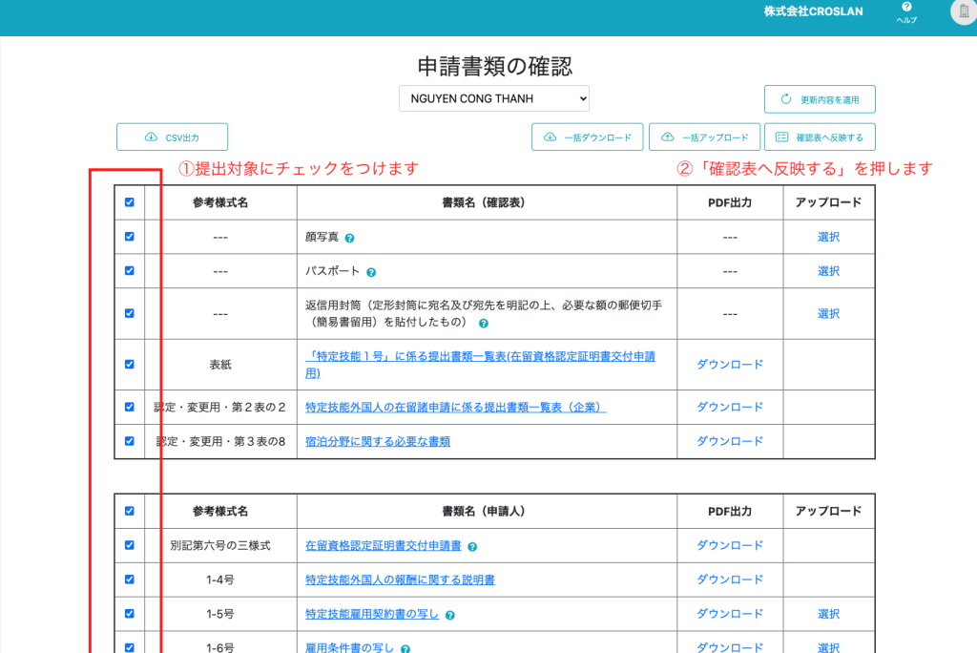Screen dimensions: 977x653
Task: Uncheck the 表紙 row checkbox
Action: 130,365
